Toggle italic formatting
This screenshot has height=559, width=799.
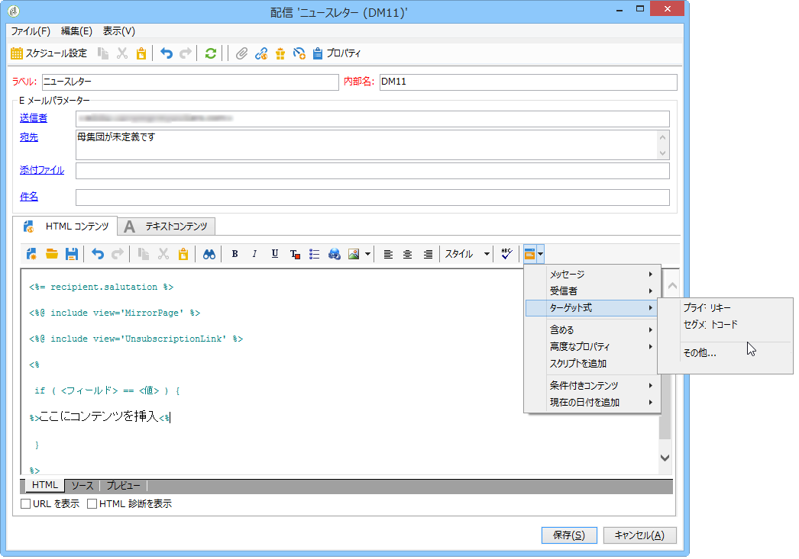click(x=254, y=254)
